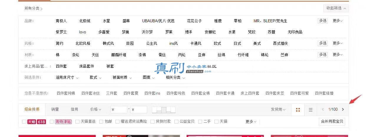Select material 醋酯纤维
The image size is (371, 137).
(119, 55)
